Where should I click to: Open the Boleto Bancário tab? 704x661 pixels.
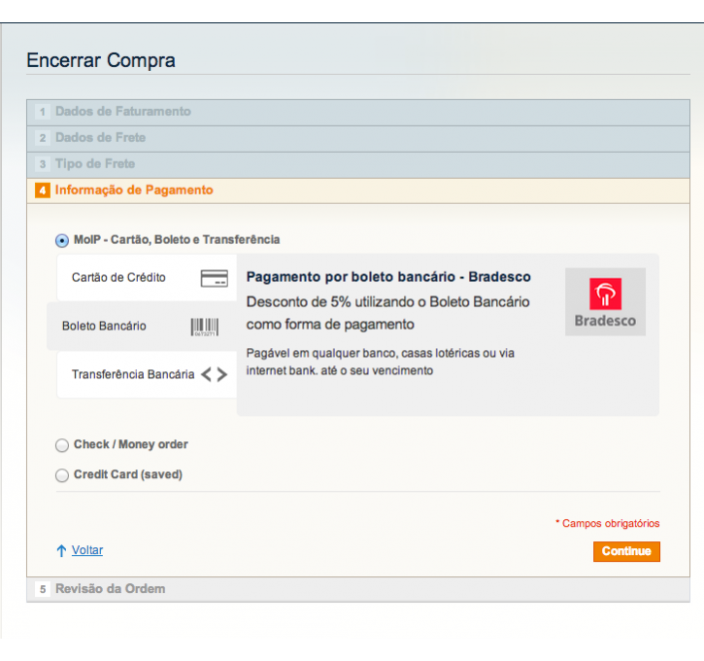click(x=142, y=327)
